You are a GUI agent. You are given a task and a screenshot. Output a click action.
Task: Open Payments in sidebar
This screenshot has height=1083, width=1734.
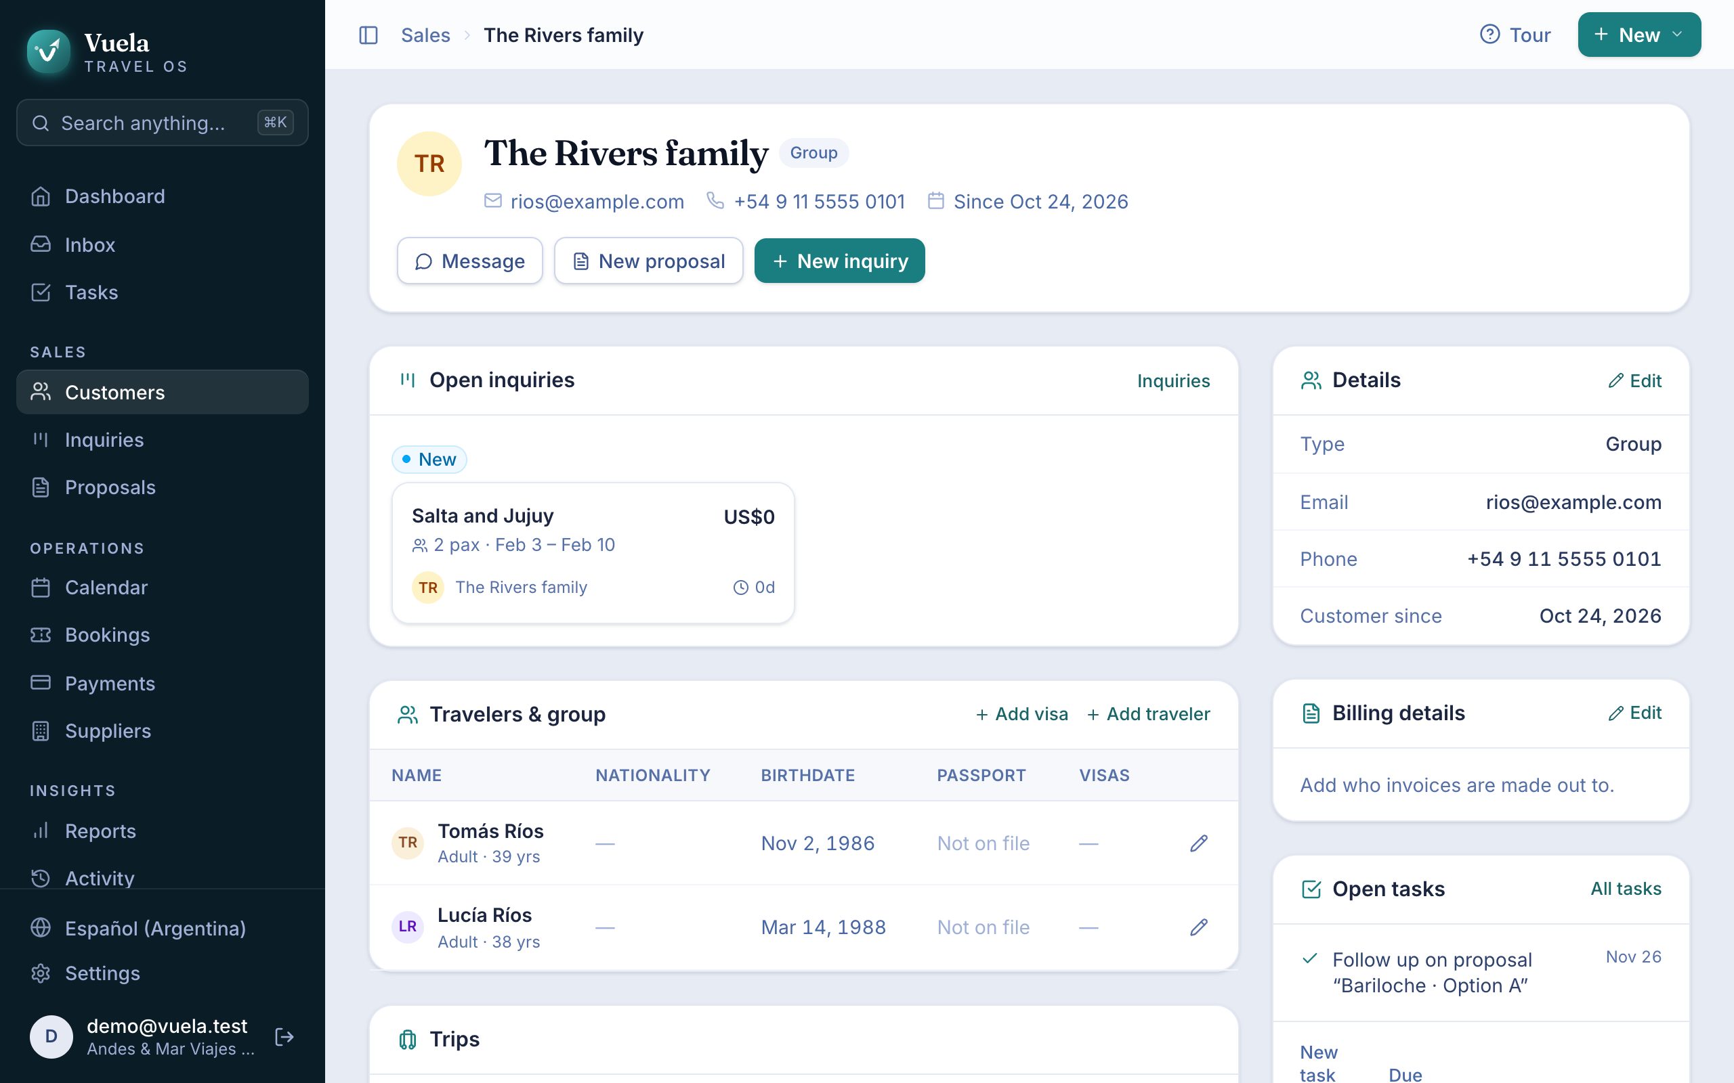point(162,682)
